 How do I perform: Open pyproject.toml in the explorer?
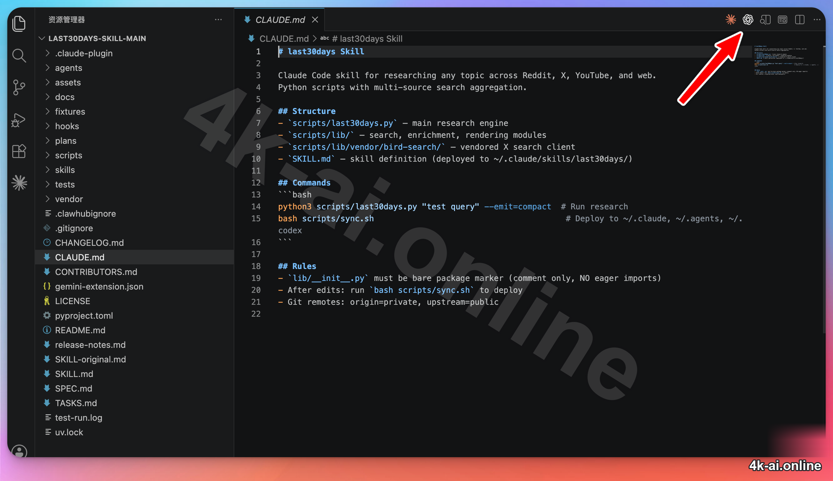click(x=134, y=316)
